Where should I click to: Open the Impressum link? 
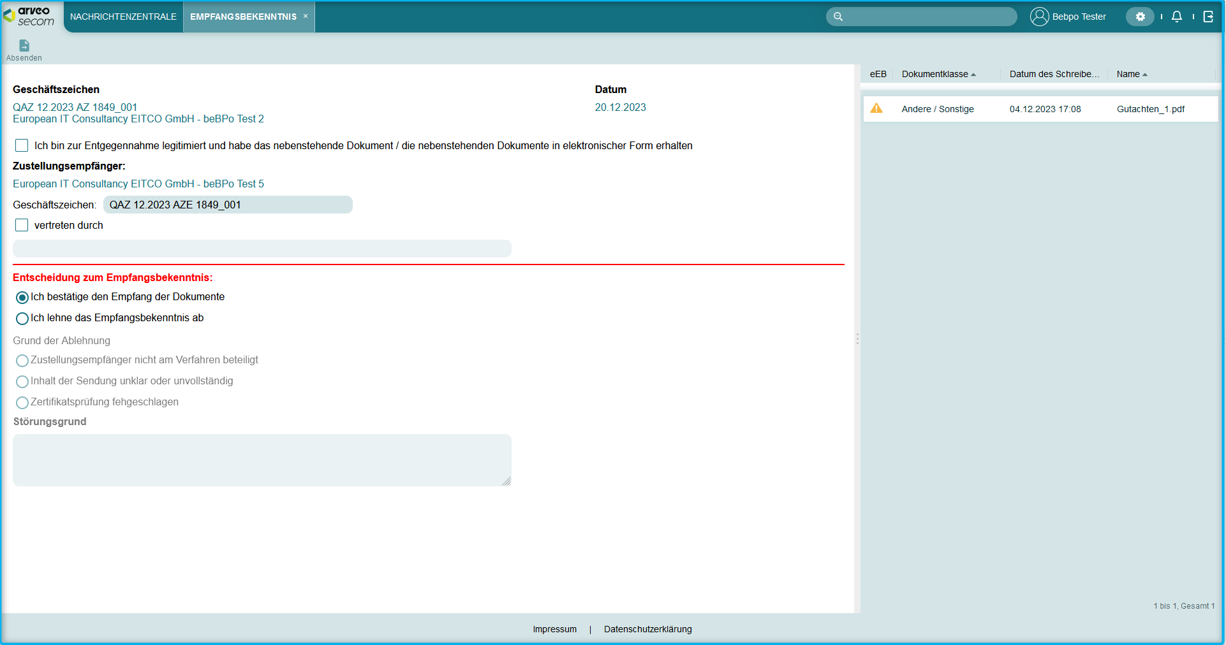554,629
